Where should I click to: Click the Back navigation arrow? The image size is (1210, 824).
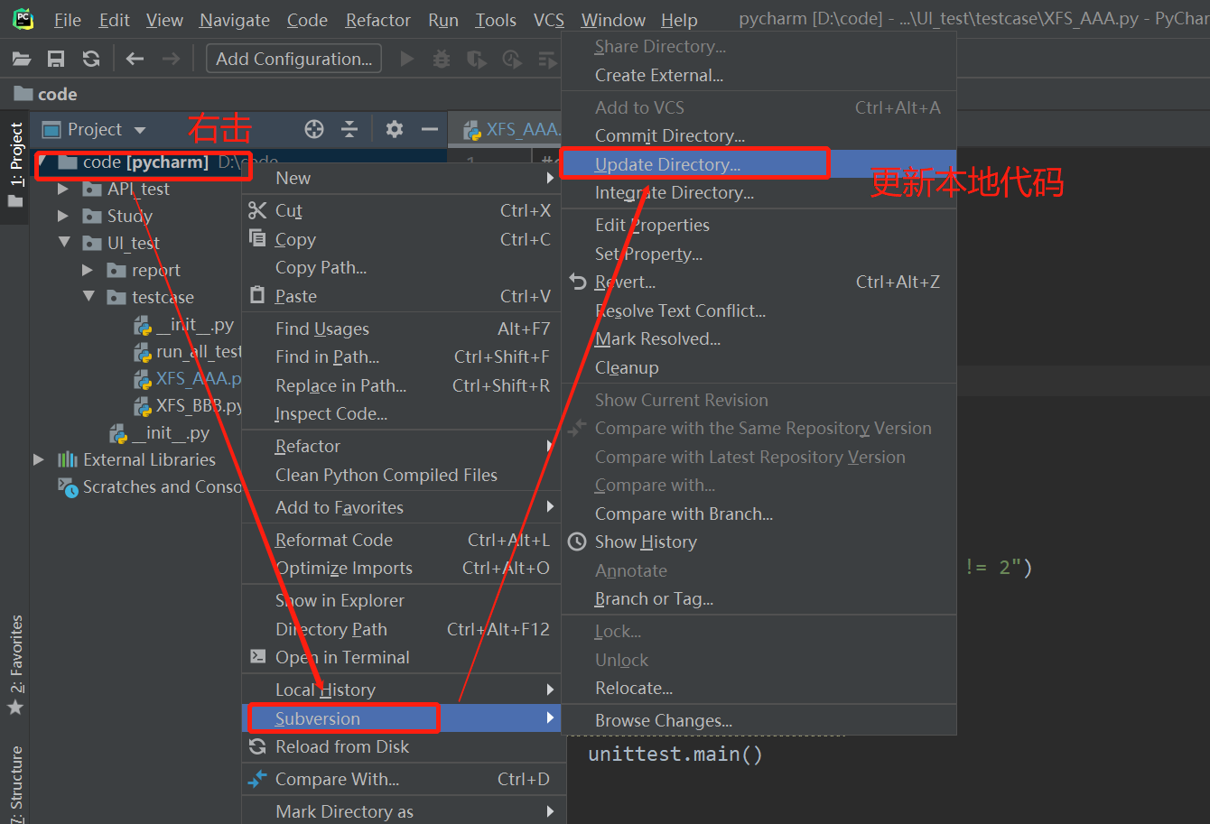coord(135,58)
